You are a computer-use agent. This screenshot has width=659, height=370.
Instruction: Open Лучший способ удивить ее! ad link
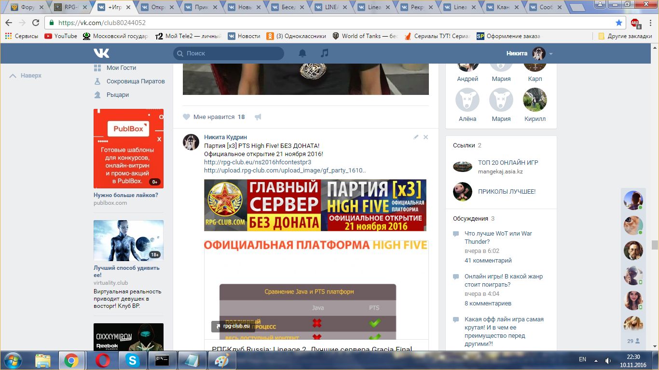pos(126,272)
